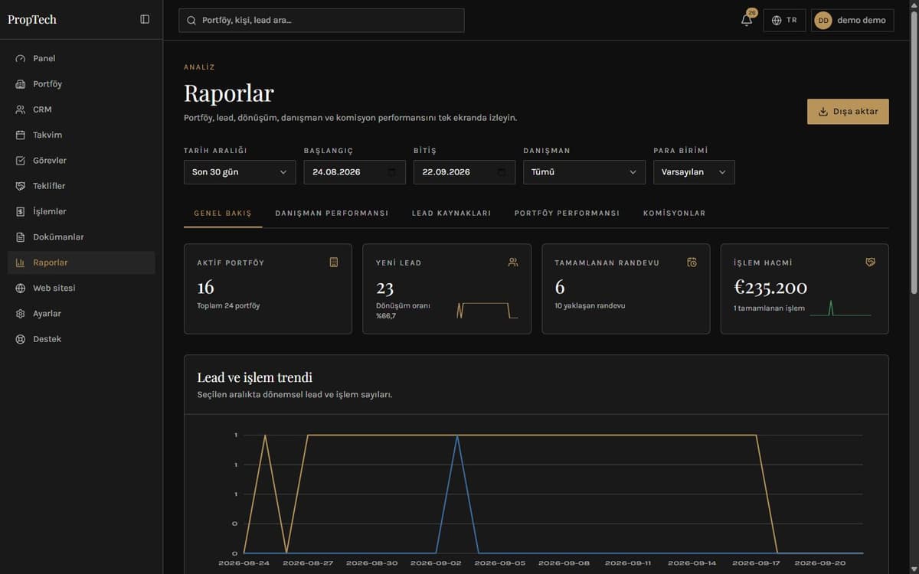Viewport: 919px width, 574px height.
Task: Click the Portföy building icon
Action: pyautogui.click(x=21, y=84)
